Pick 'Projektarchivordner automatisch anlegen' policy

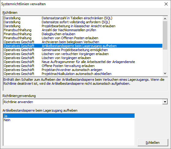click(x=83, y=70)
